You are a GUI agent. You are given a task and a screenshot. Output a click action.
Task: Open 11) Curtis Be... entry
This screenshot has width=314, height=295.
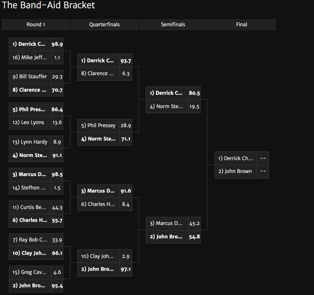coord(36,207)
